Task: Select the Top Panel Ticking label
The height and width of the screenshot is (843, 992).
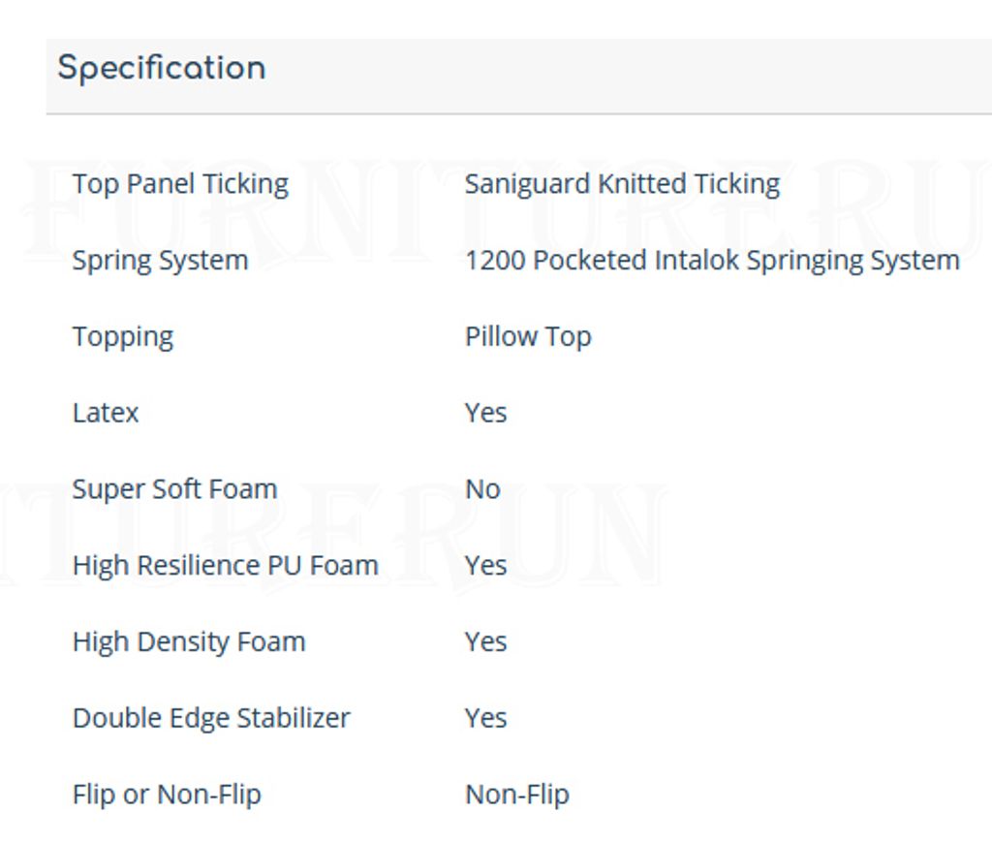Action: (x=180, y=184)
